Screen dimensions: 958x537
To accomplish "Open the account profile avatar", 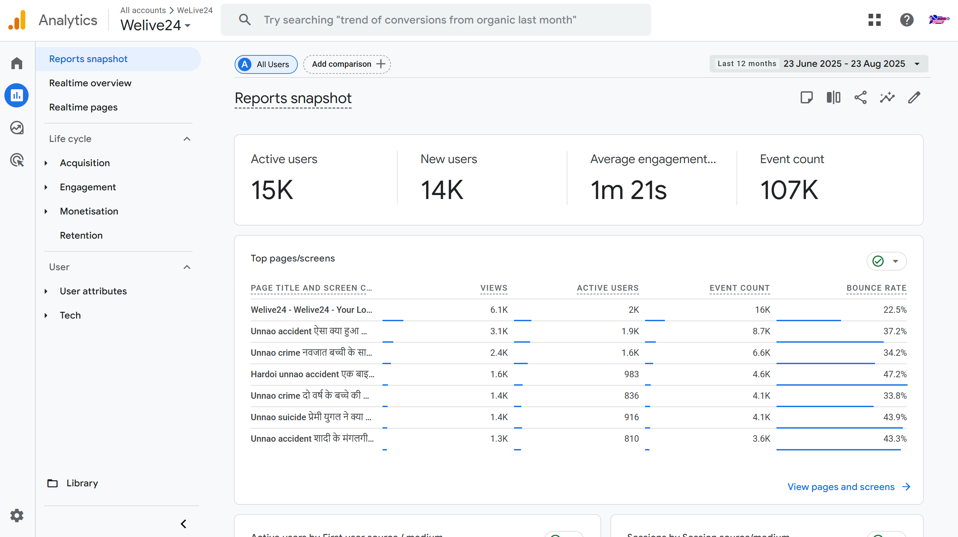I will tap(939, 20).
